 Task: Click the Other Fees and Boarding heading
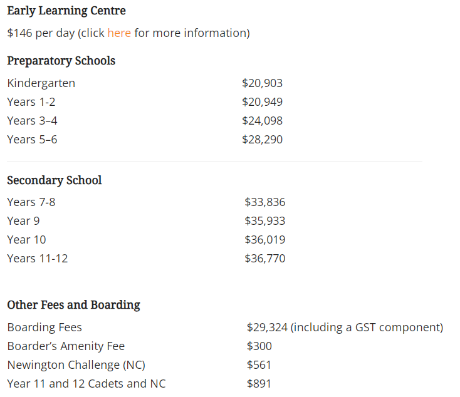pos(73,305)
